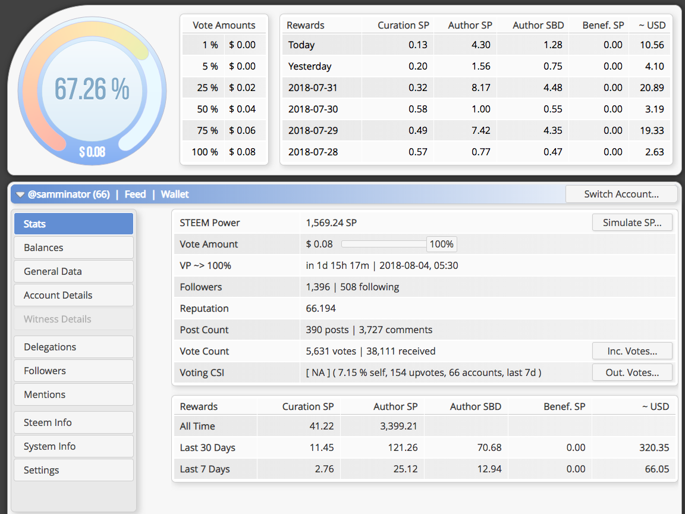Click the 3,399.21 Author SP value

398,426
